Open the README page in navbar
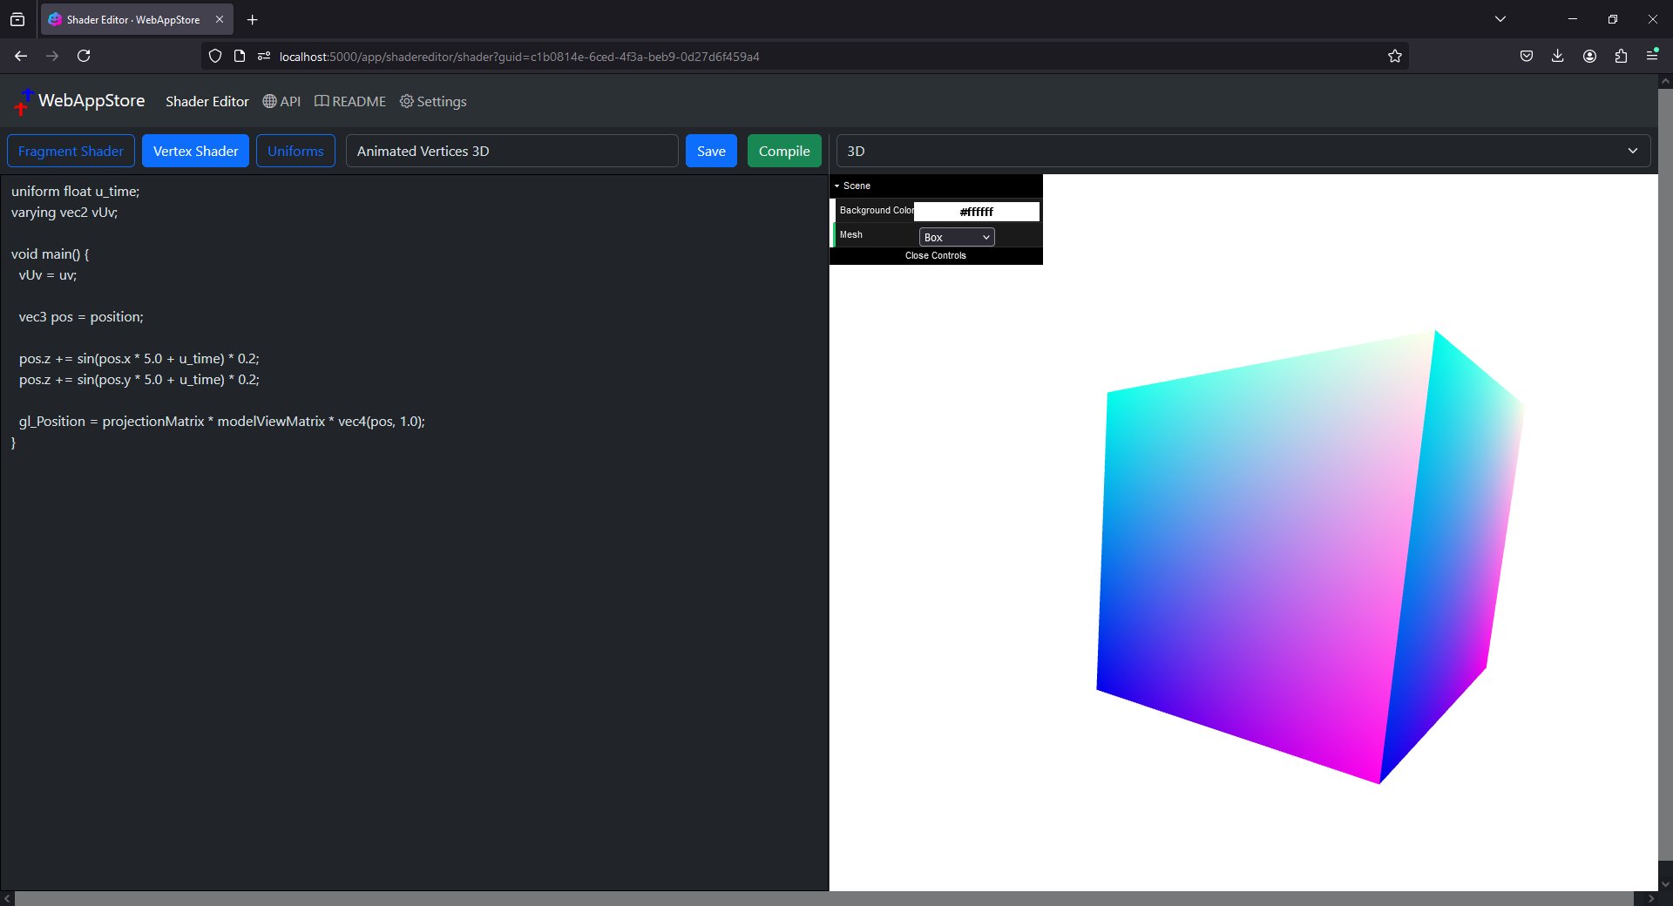1673x906 pixels. tap(350, 102)
